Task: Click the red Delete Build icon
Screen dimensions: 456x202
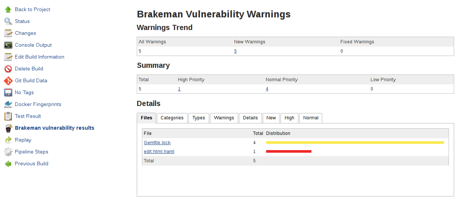Action: [8, 69]
